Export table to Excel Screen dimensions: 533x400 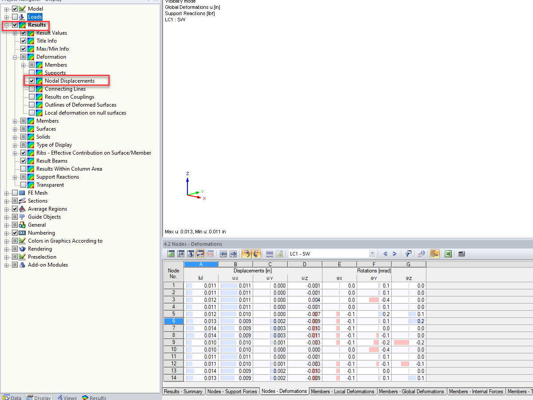pyautogui.click(x=449, y=254)
